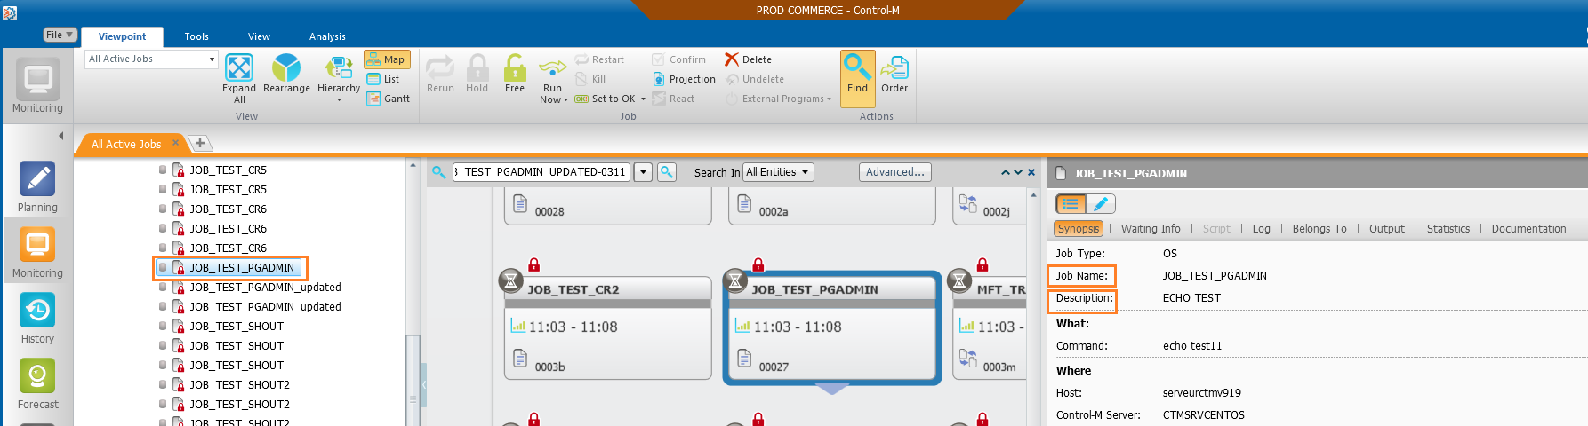Close the All Active Jobs tab
This screenshot has width=1588, height=426.
point(175,143)
